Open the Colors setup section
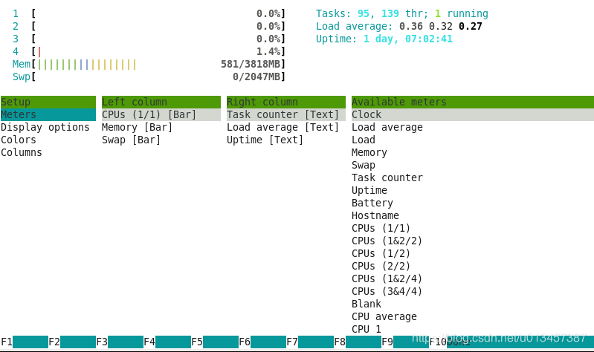Viewport: 594px width, 352px height. coord(18,140)
